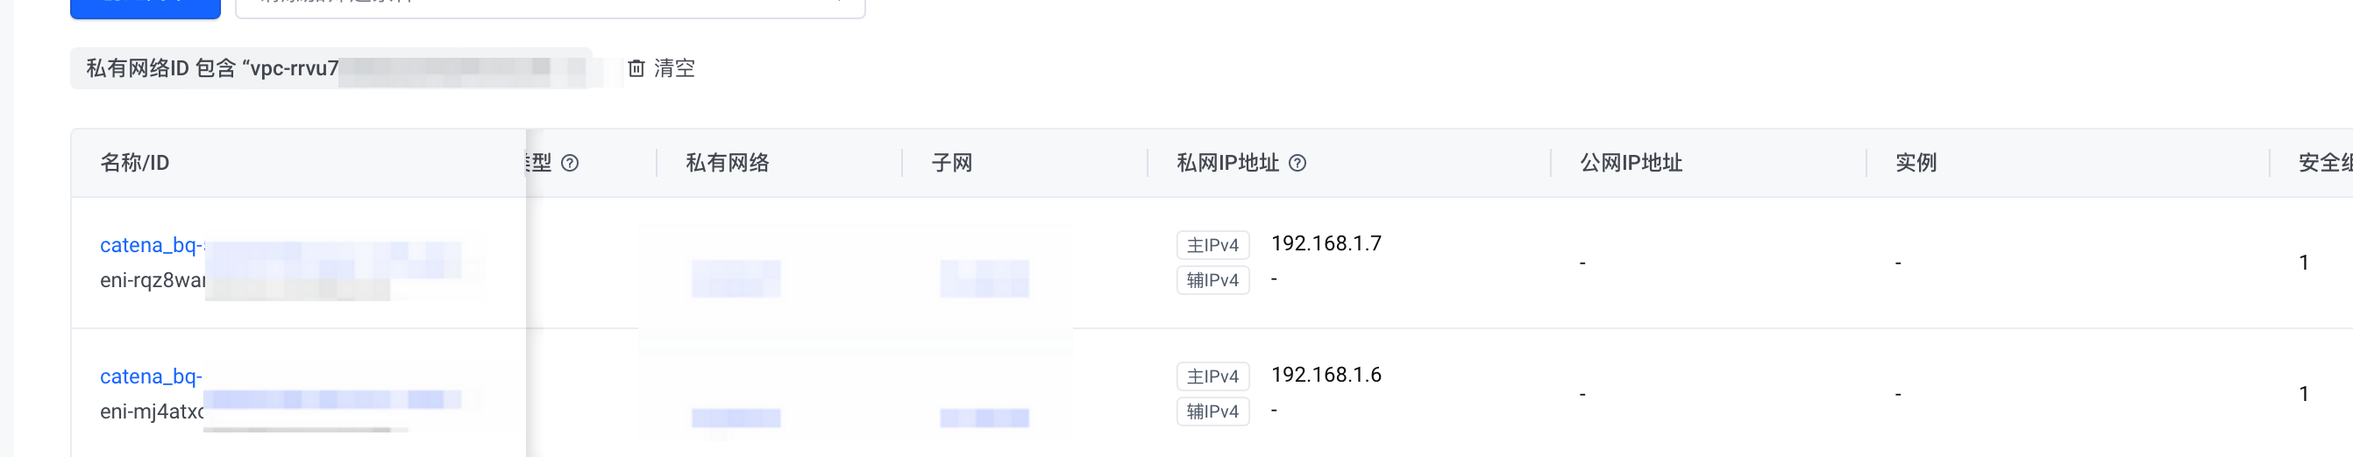Click the 公网IP地址 column header

coord(1631,164)
